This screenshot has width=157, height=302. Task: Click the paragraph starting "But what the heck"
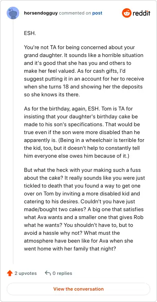point(84,209)
